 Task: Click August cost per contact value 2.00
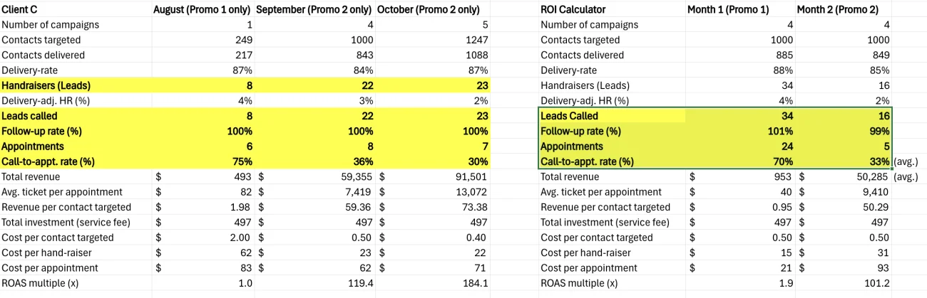(x=242, y=238)
